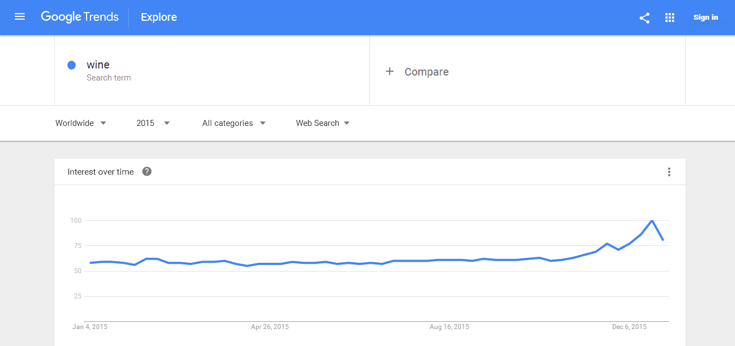Open the 2015 time range dropdown

pyautogui.click(x=153, y=123)
